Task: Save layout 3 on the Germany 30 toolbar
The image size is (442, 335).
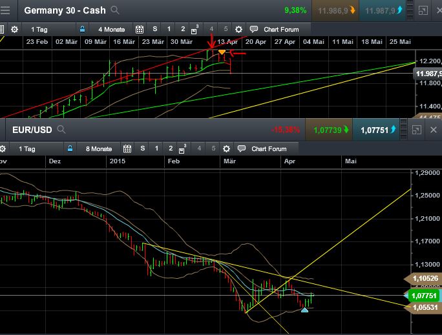Action: click(195, 29)
